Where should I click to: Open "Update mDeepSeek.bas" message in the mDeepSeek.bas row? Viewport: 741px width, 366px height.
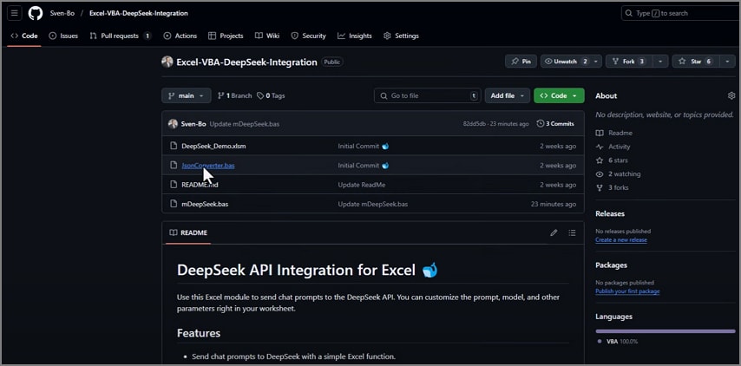(373, 205)
